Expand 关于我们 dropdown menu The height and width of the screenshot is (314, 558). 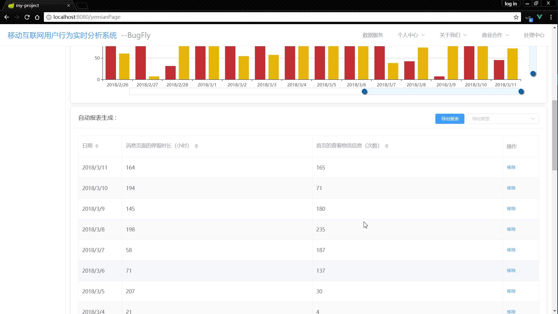point(453,35)
